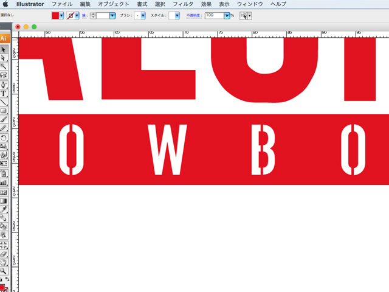Viewport: 389px width, 292px height.
Task: Select the Rectangle tool
Action: pyautogui.click(x=4, y=111)
